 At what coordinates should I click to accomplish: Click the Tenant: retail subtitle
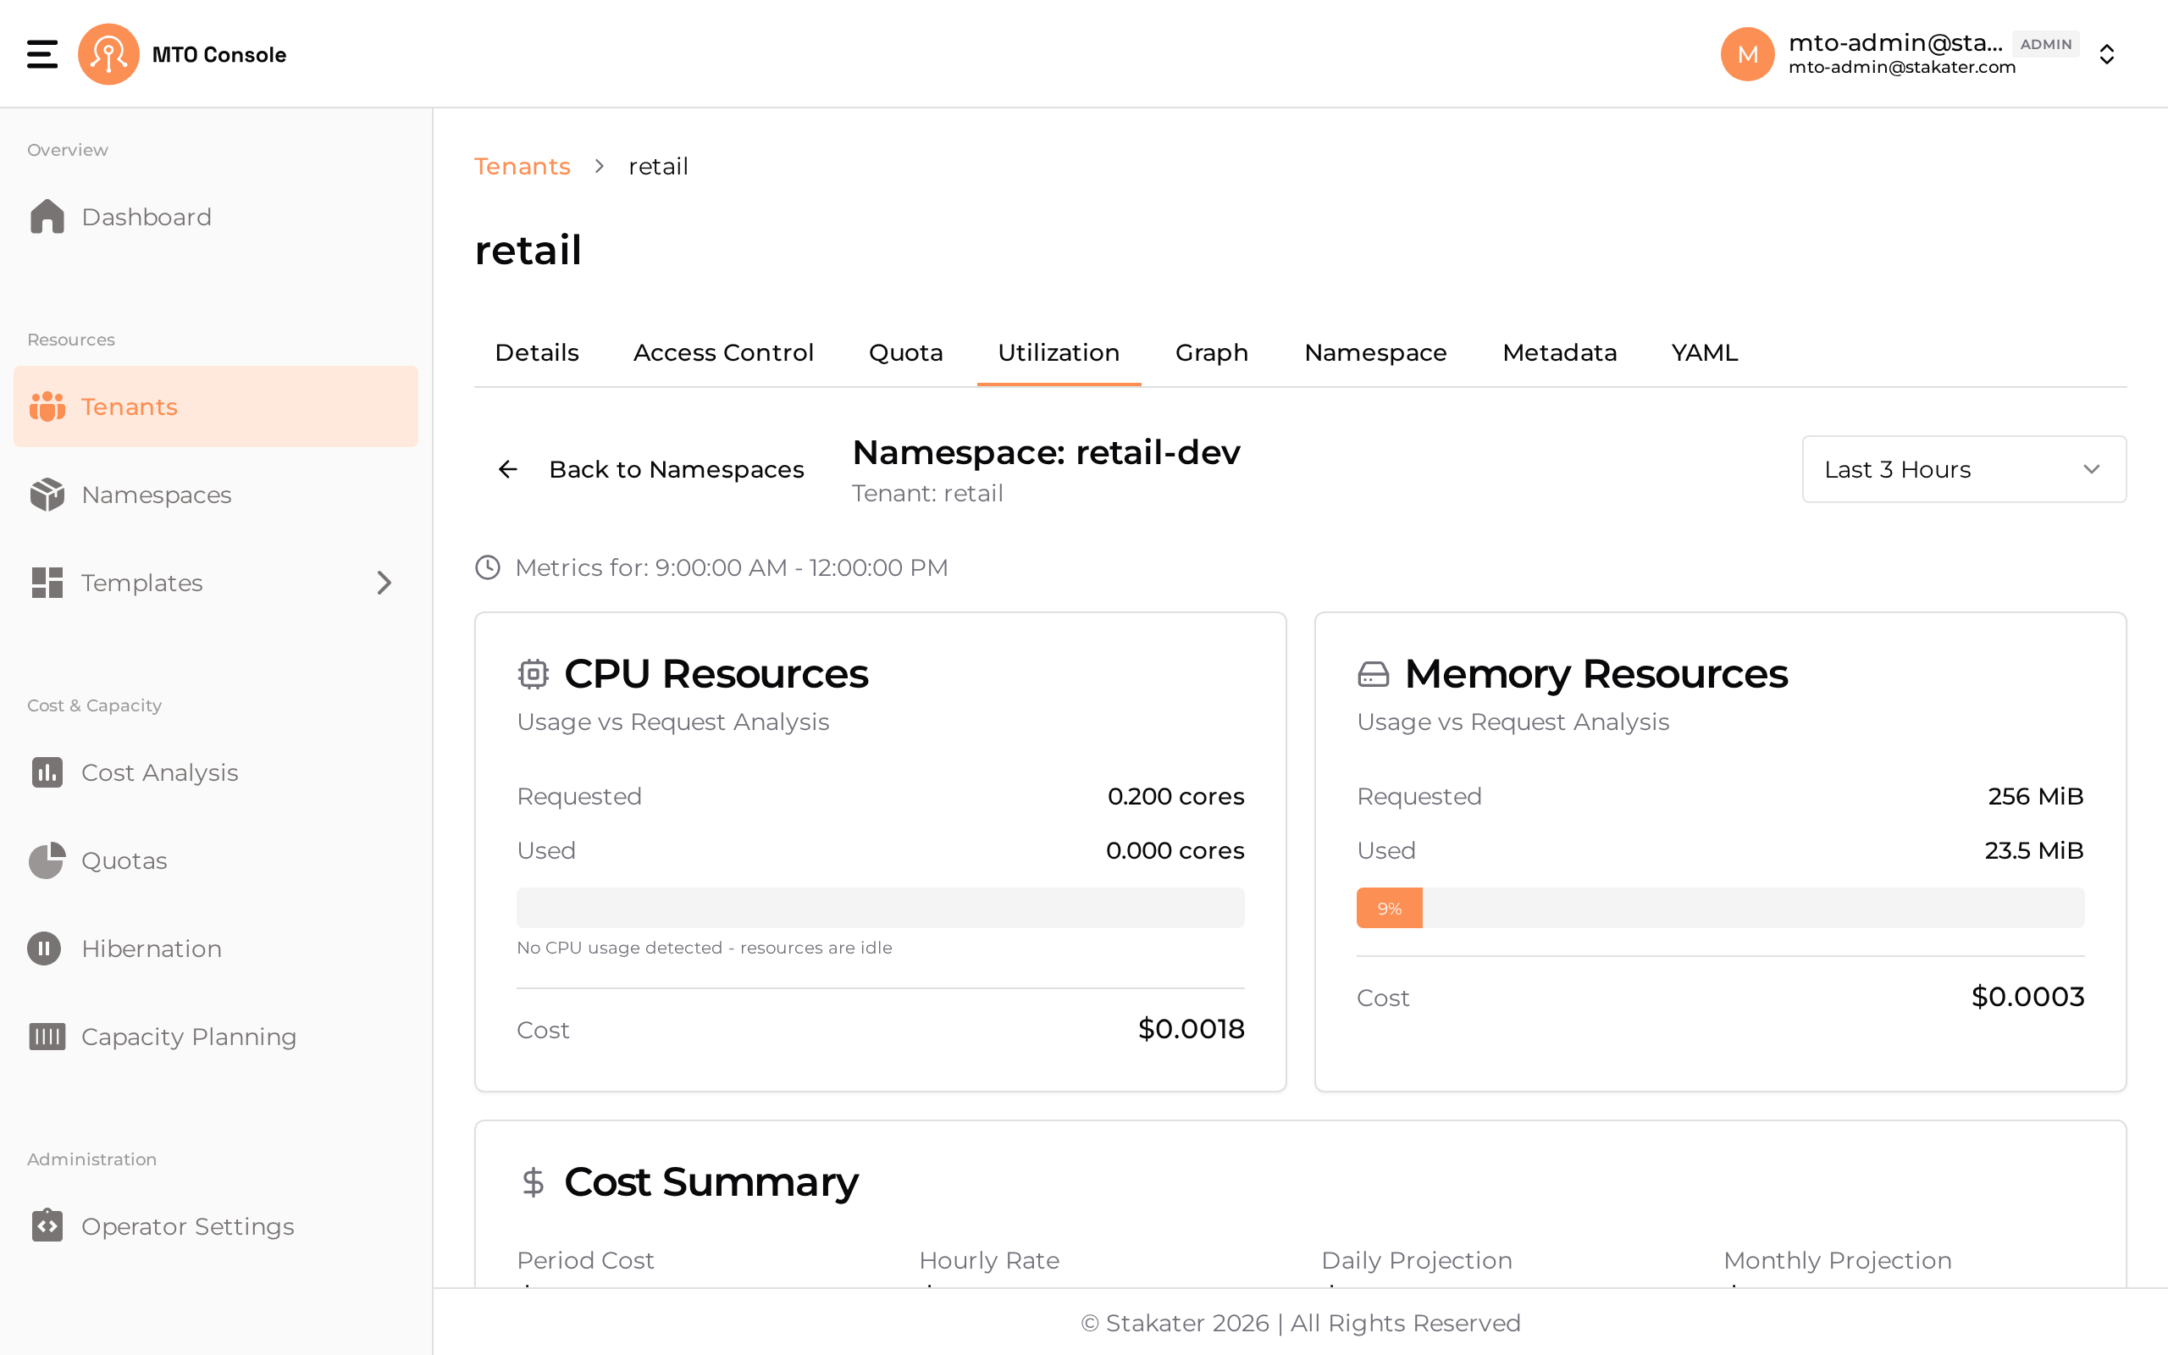[x=927, y=494]
